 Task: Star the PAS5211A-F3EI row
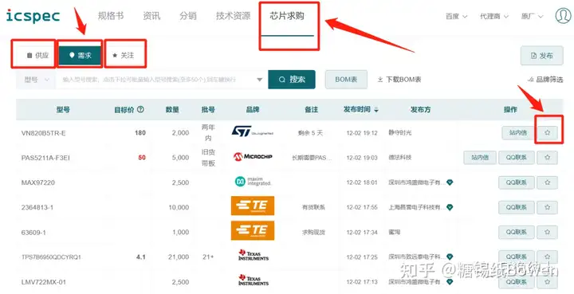coord(547,158)
